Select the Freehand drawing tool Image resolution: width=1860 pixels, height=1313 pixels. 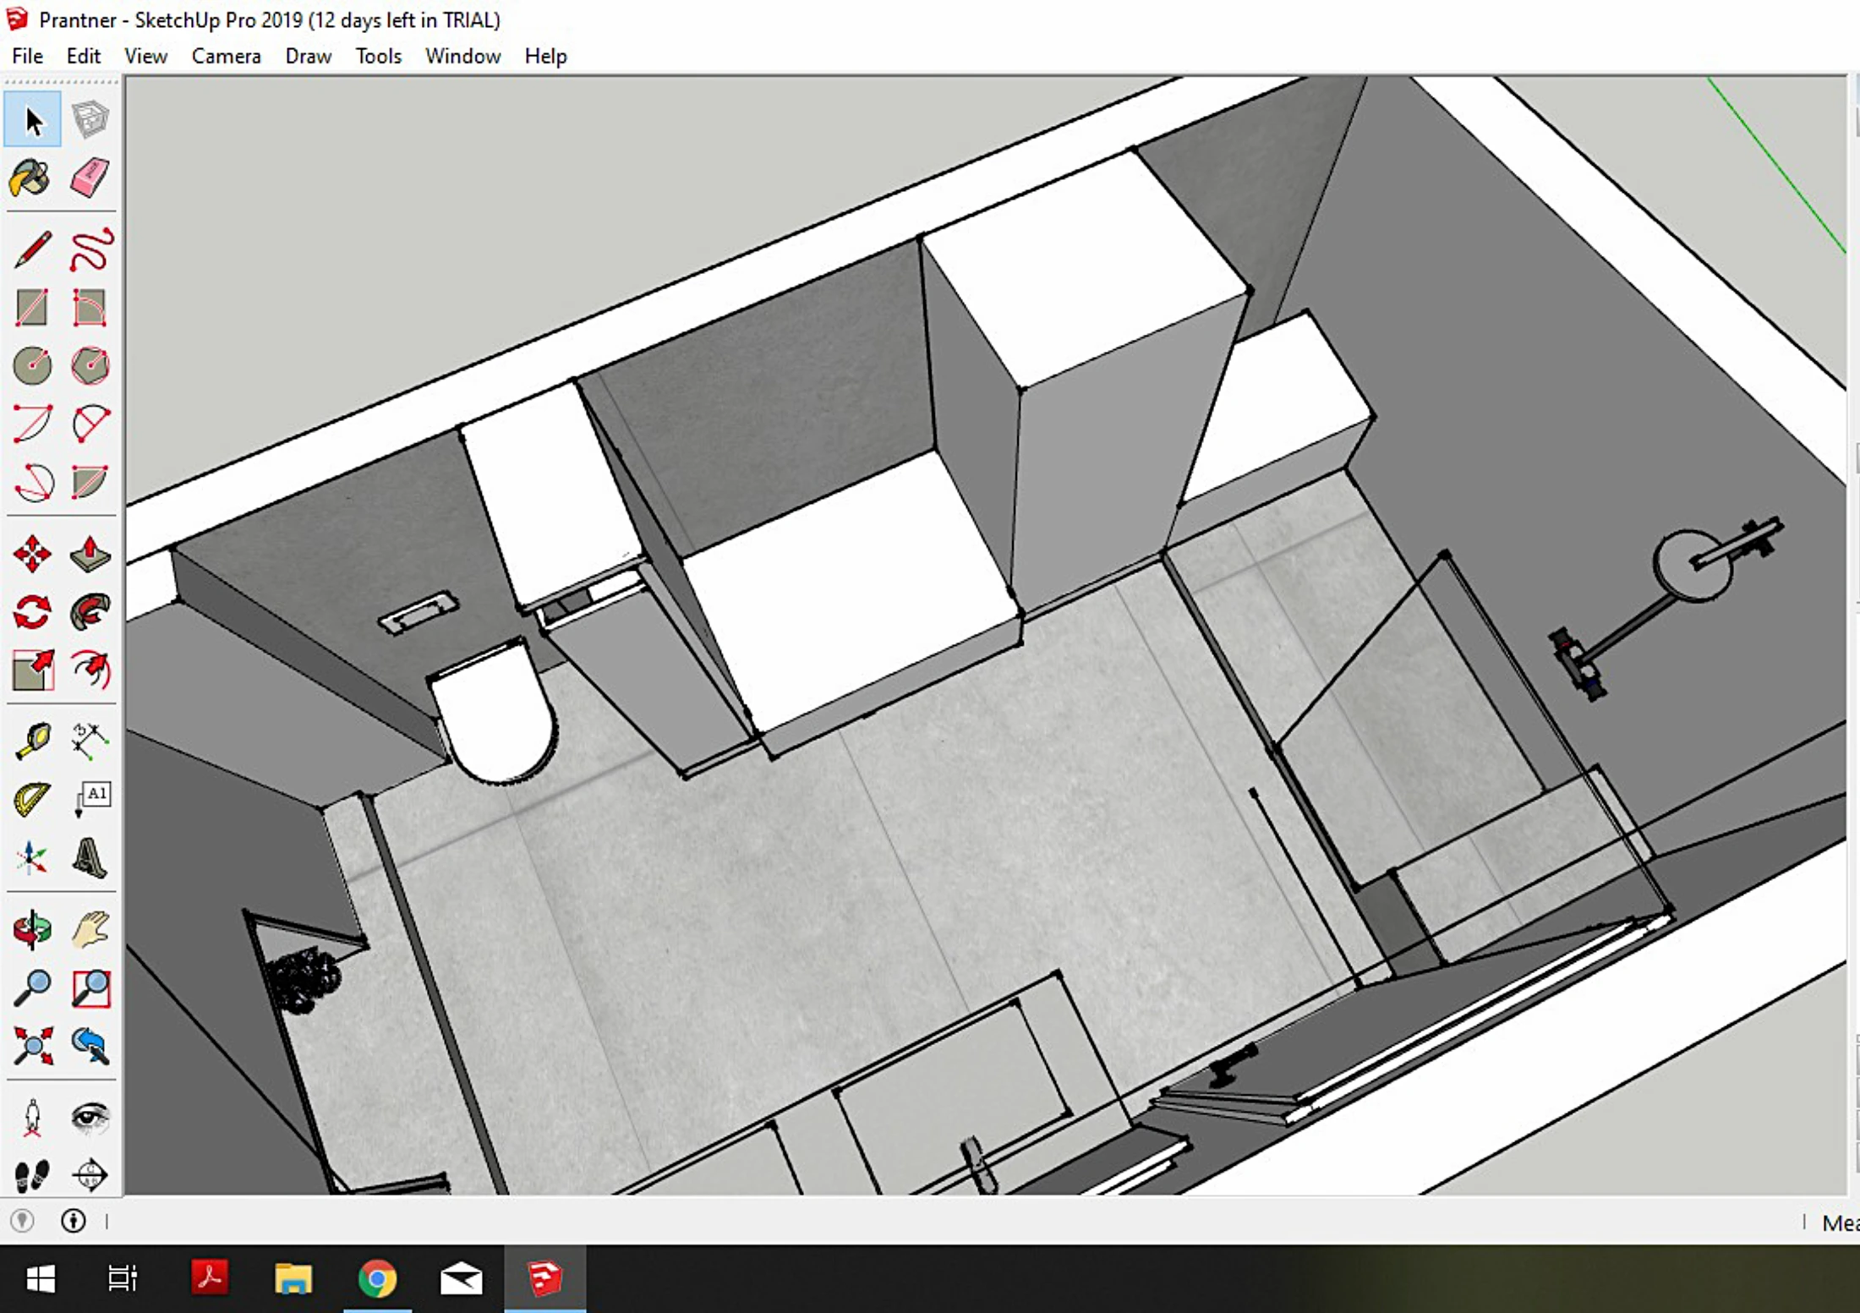[90, 250]
